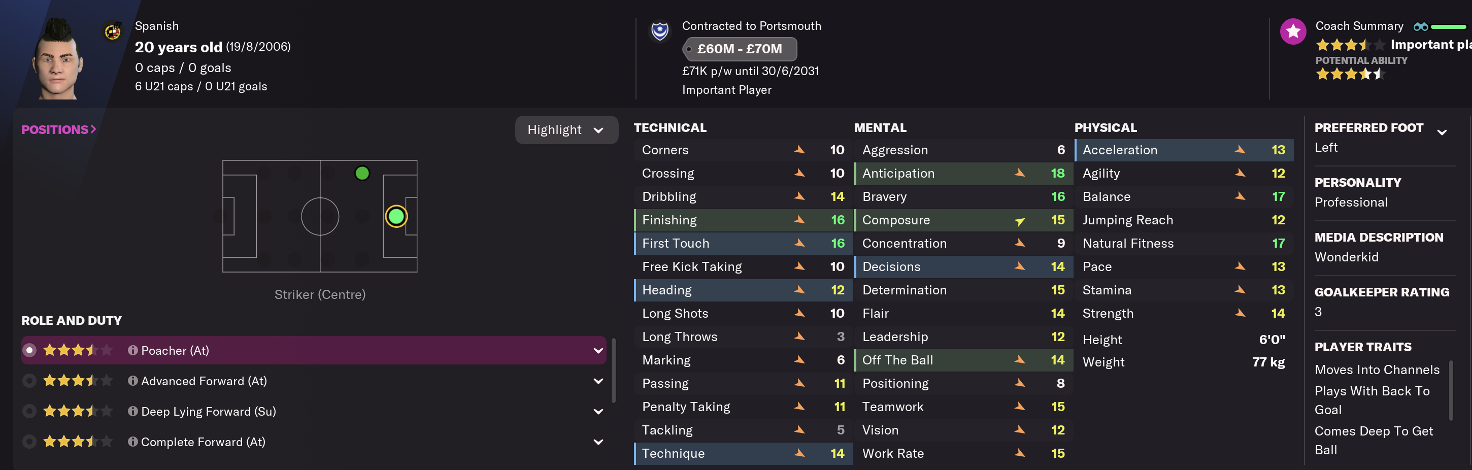Click the scout binoculars icon
The height and width of the screenshot is (470, 1472).
(x=1420, y=27)
